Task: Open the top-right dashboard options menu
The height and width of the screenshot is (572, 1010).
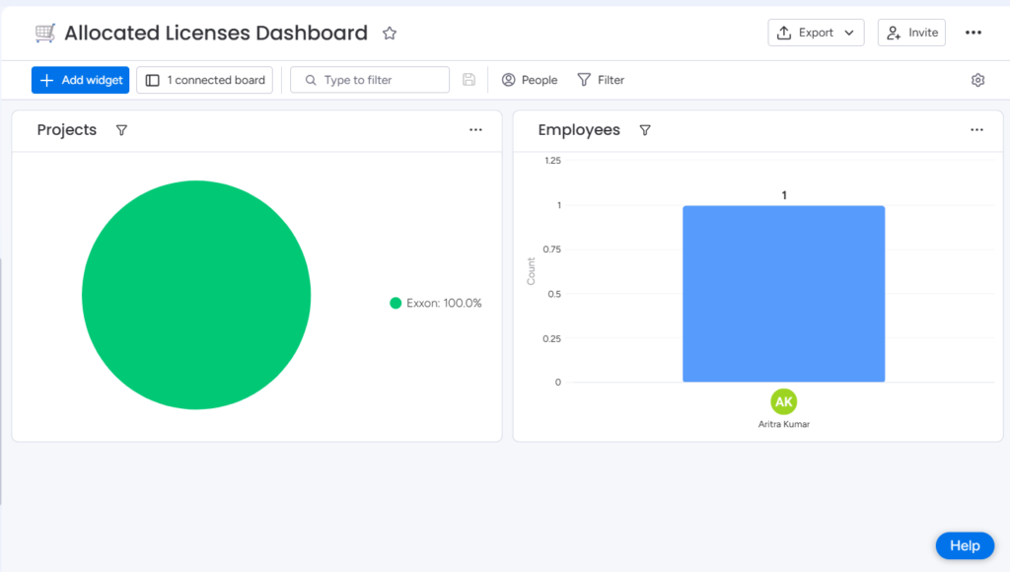Action: tap(974, 33)
